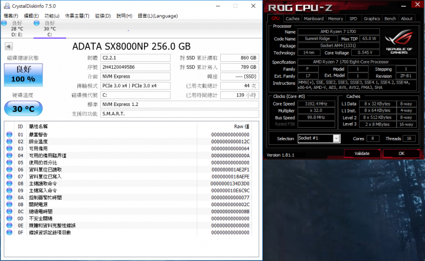This screenshot has height=261, width=425.
Task: Click the power on count field 44
Action: click(x=240, y=86)
